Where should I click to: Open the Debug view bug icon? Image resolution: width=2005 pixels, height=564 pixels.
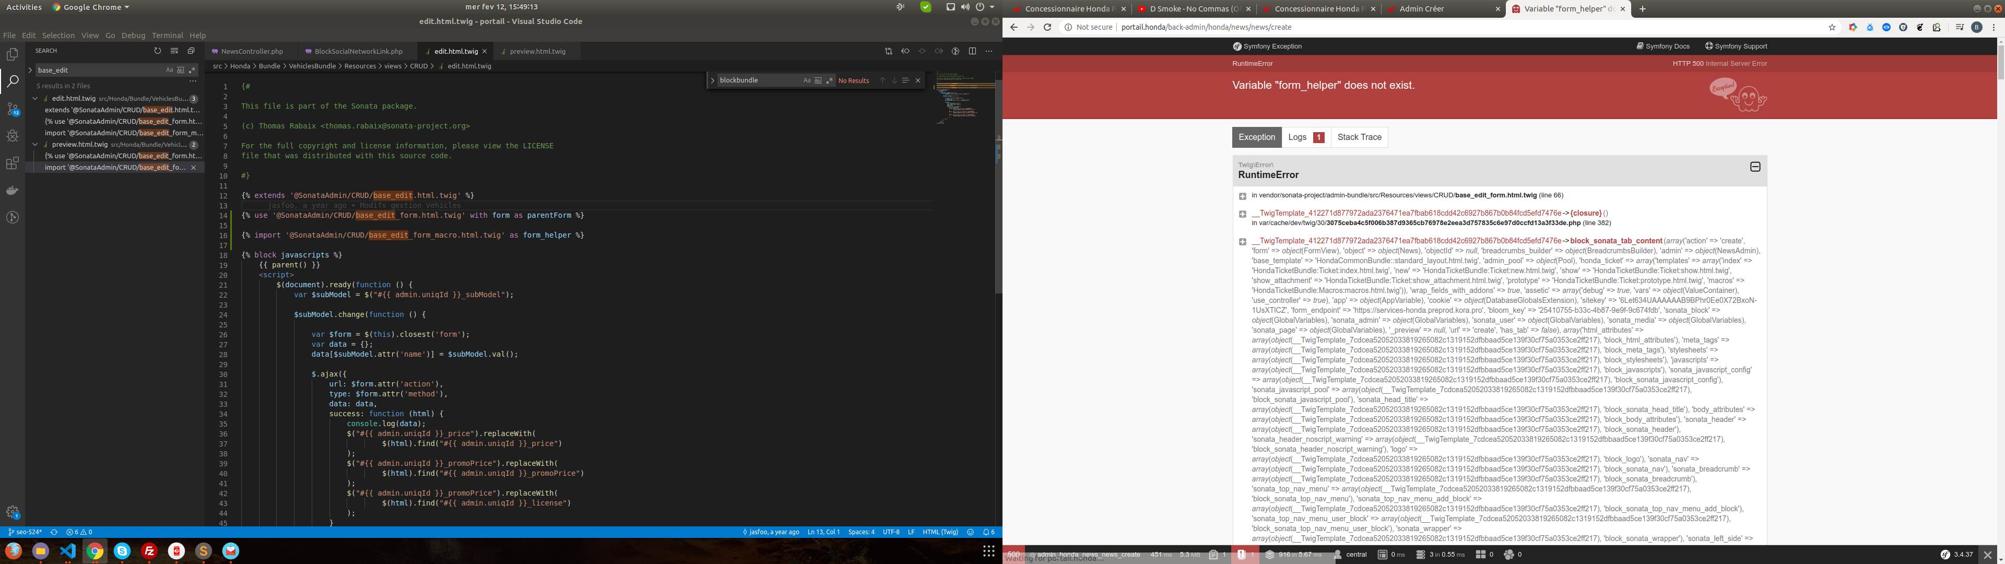click(x=13, y=136)
